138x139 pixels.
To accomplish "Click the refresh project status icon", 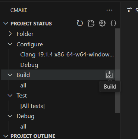I will pos(80,23).
